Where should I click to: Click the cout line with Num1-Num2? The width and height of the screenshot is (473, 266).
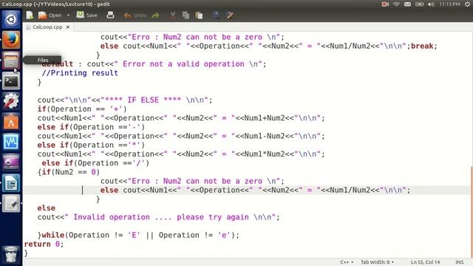pos(181,136)
